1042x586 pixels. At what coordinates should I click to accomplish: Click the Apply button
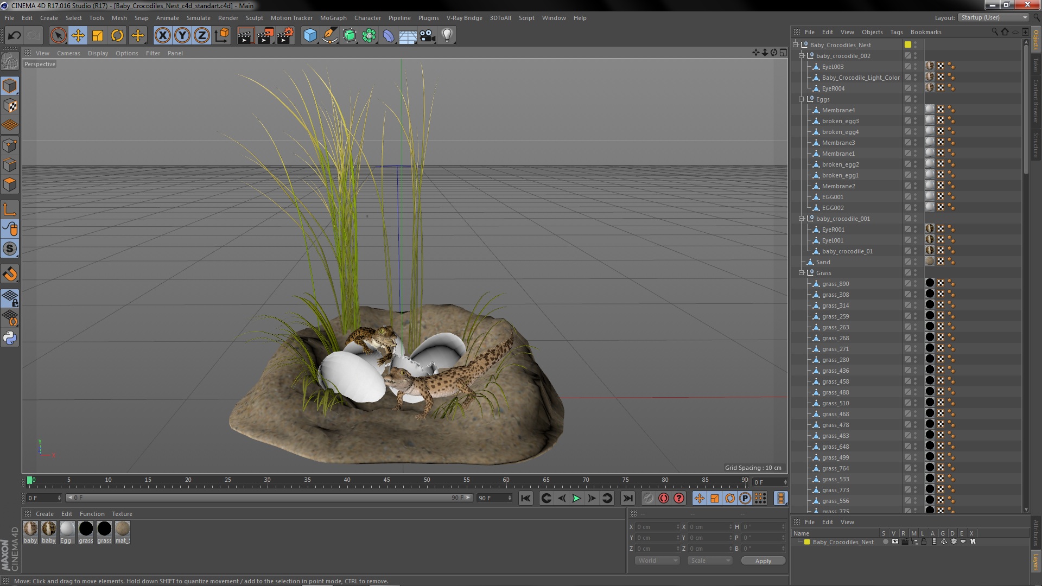click(x=763, y=561)
